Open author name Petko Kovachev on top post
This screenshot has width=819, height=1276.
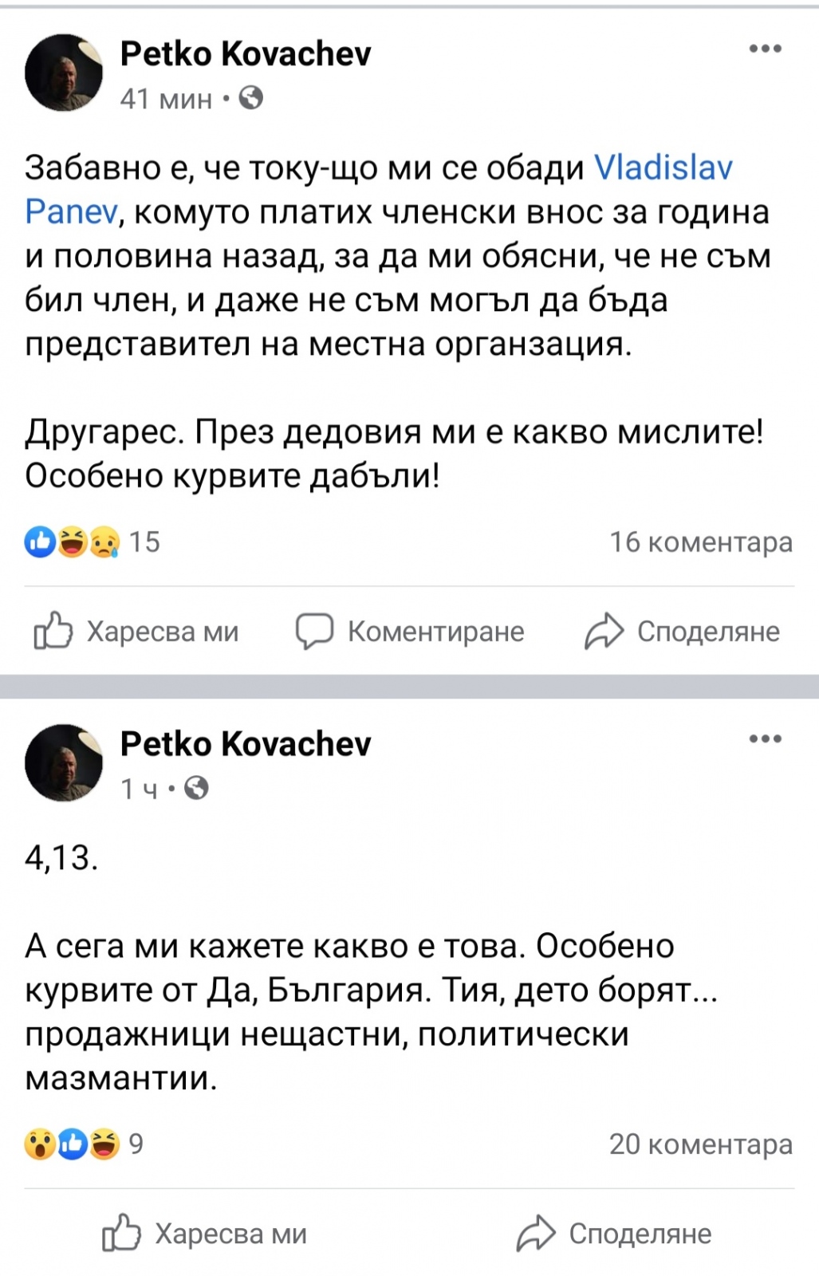coord(246,54)
